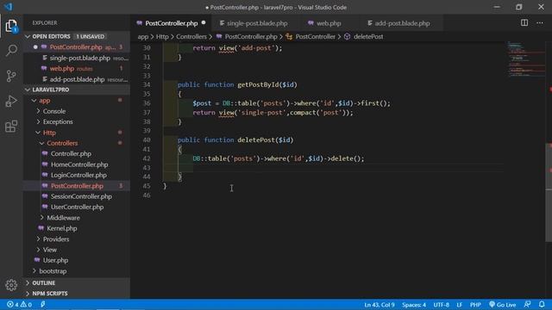Open UserController.php in the file tree

[77, 207]
